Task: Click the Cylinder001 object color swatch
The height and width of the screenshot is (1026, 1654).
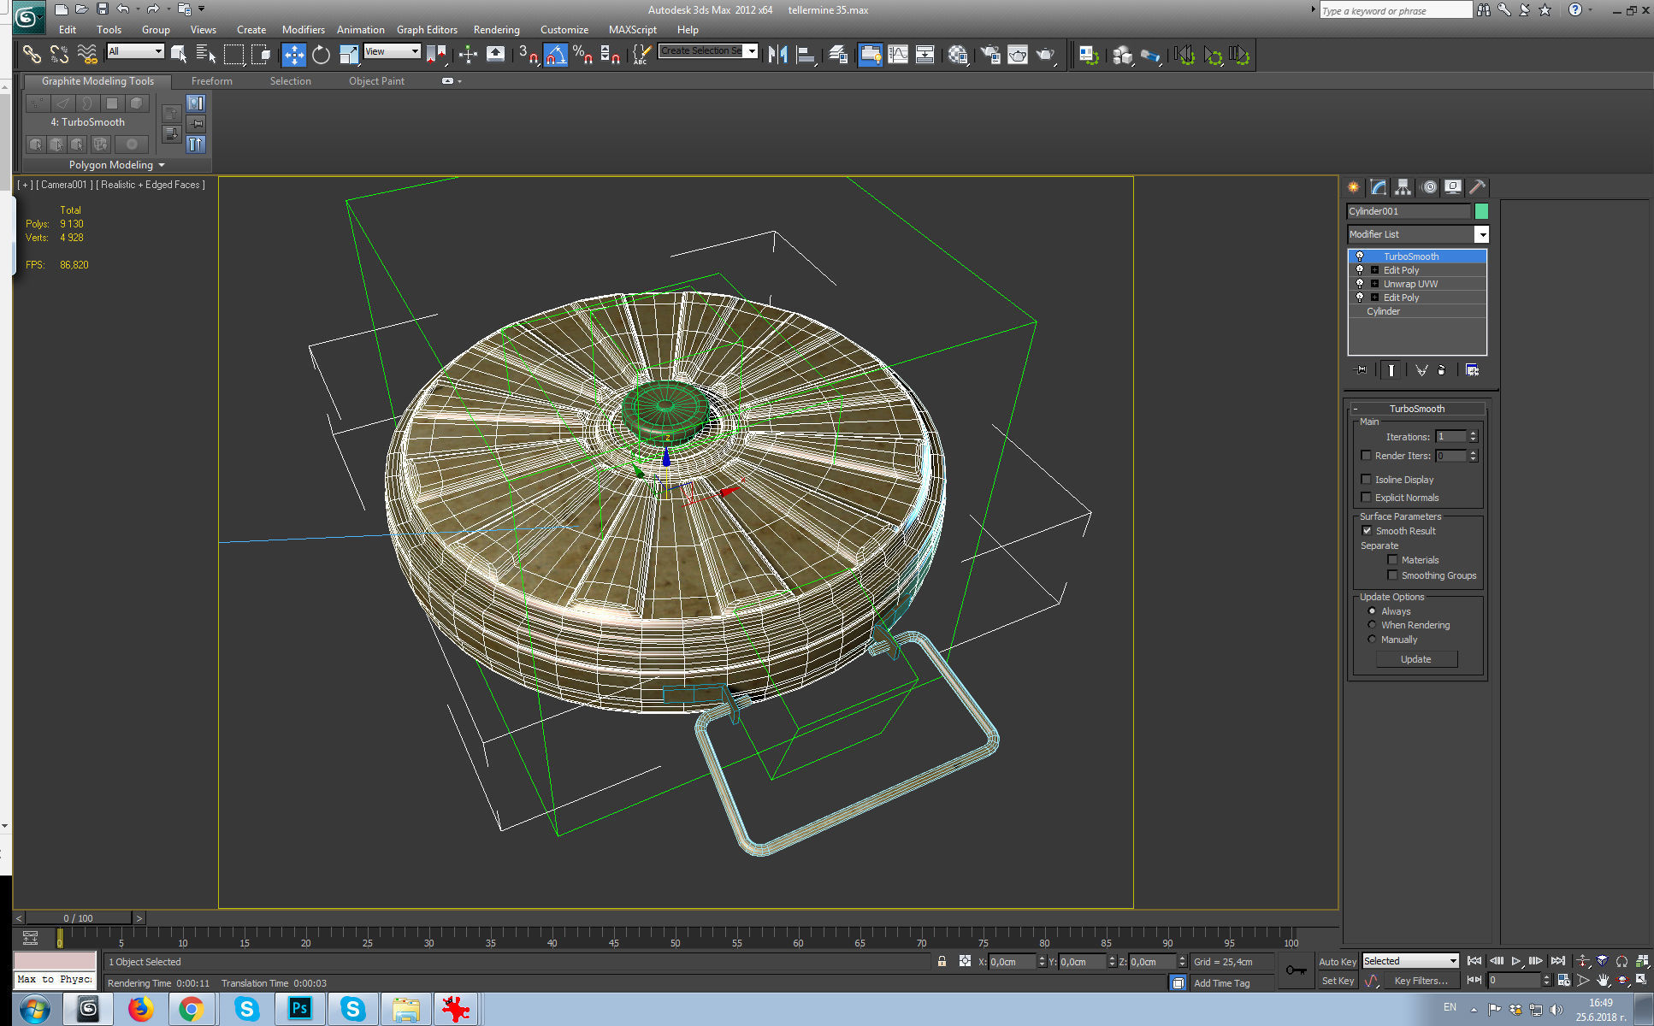Action: point(1481,211)
